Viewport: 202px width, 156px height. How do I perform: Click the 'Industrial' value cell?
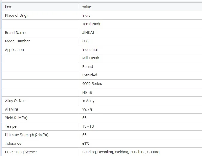click(x=90, y=49)
